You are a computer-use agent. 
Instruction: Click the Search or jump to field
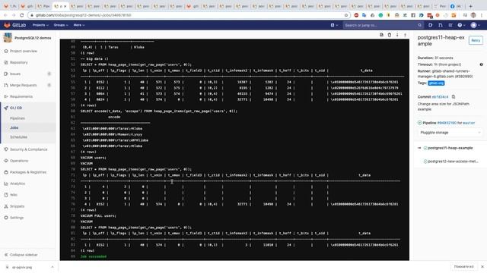pyautogui.click(x=384, y=25)
